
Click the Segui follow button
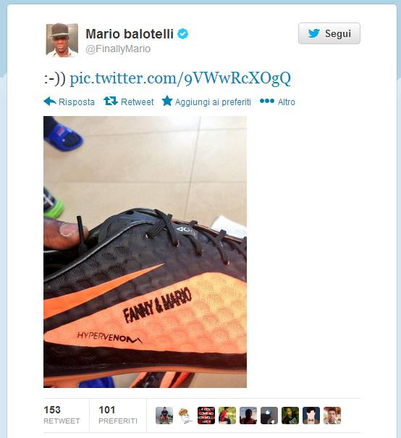[329, 33]
